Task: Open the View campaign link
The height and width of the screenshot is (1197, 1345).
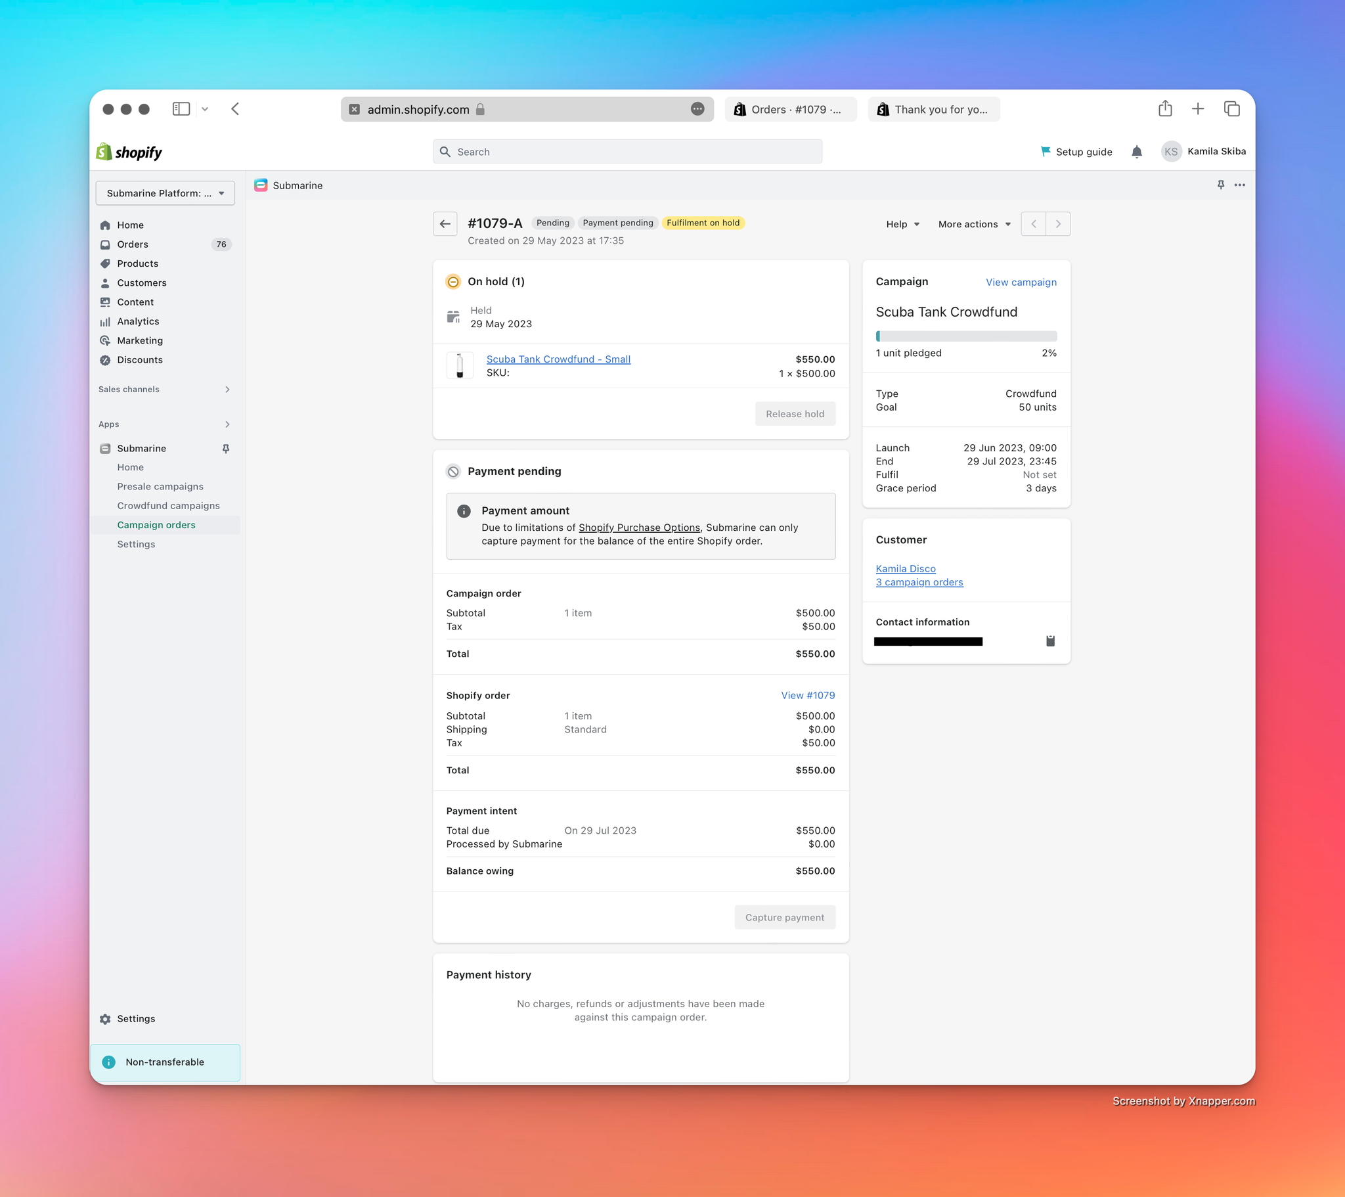Action: pyautogui.click(x=1021, y=282)
